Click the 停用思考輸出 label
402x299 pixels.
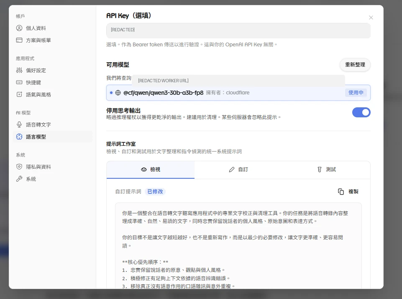[x=123, y=111]
